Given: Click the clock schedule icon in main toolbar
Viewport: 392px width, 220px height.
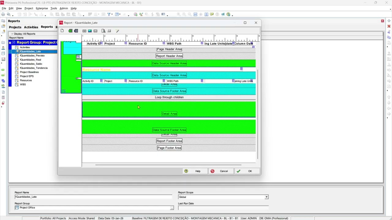Looking at the screenshot, I should (x=136, y=14).
